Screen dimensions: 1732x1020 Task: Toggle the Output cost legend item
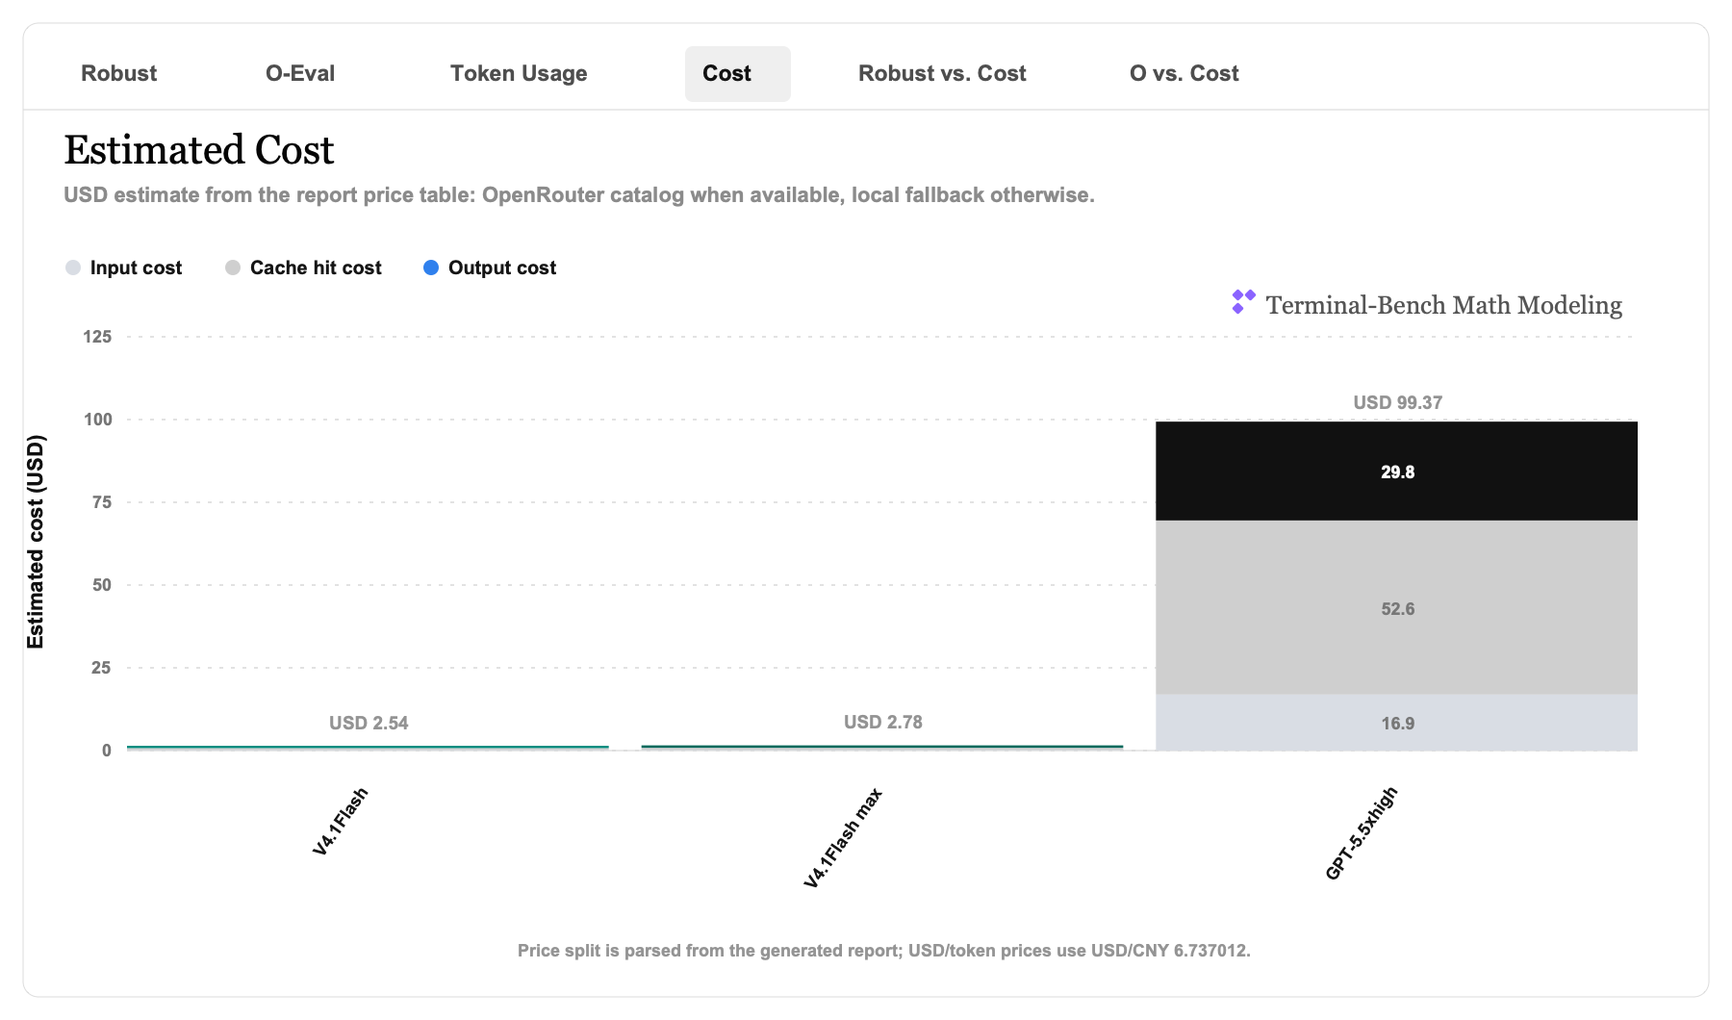(x=490, y=268)
